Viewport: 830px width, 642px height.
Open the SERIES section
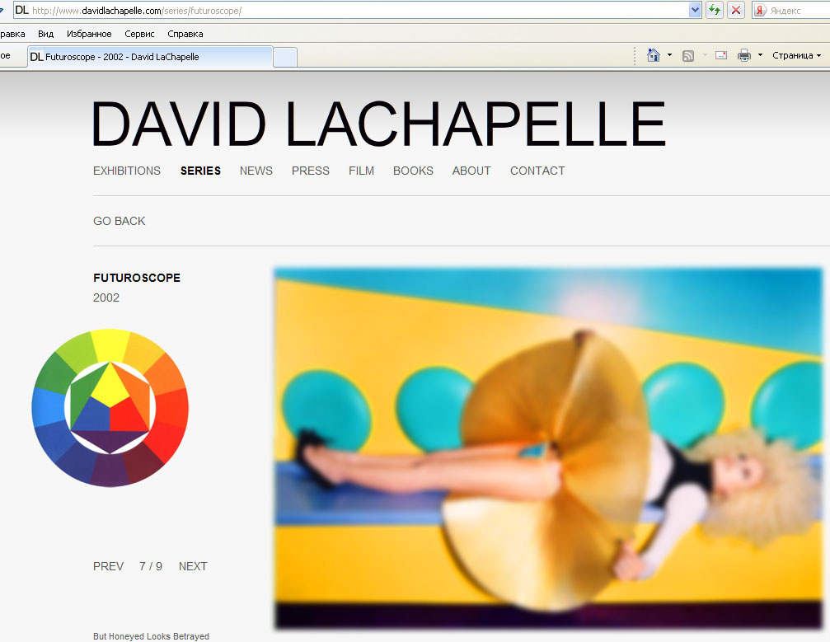click(x=200, y=171)
